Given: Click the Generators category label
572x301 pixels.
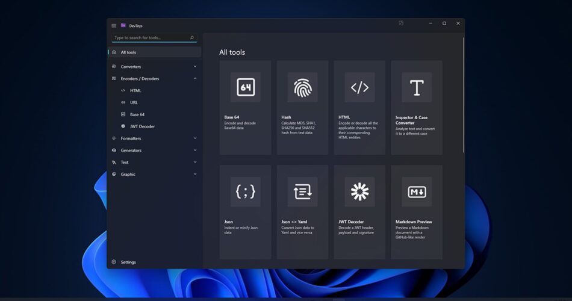Looking at the screenshot, I should tap(131, 150).
